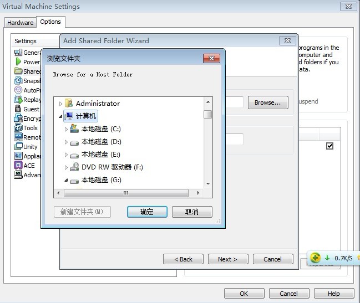
Task: Collapse the 本地磁盘 (G:) node
Action: (66, 181)
